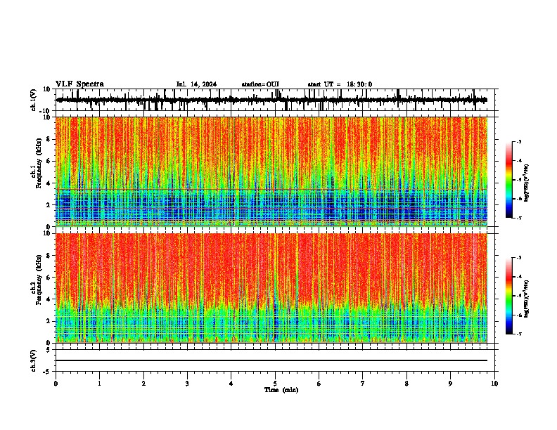The height and width of the screenshot is (430, 557).
Task: Click the "ch.3(V)" bottom panel axis label
Action: pos(34,361)
